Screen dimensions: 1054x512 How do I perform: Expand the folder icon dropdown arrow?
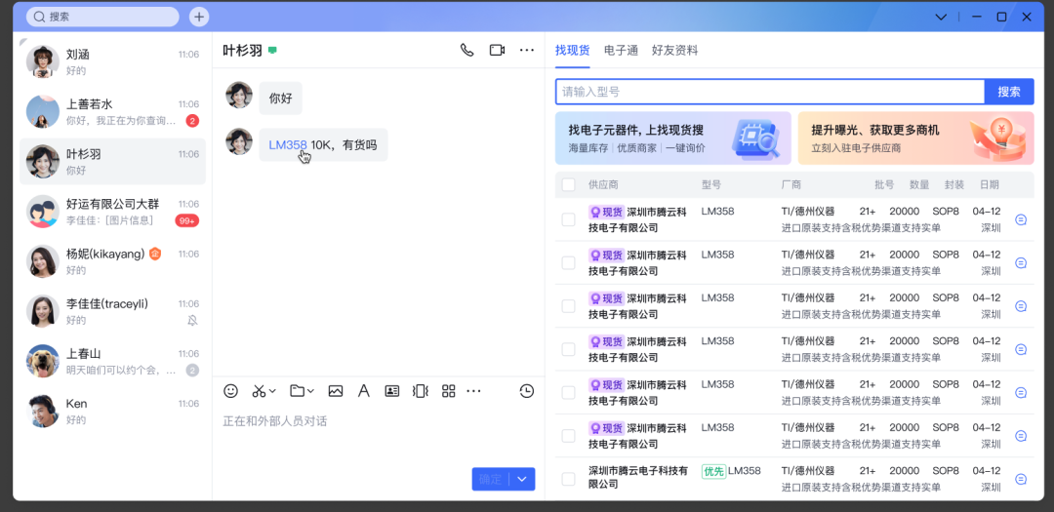(310, 391)
